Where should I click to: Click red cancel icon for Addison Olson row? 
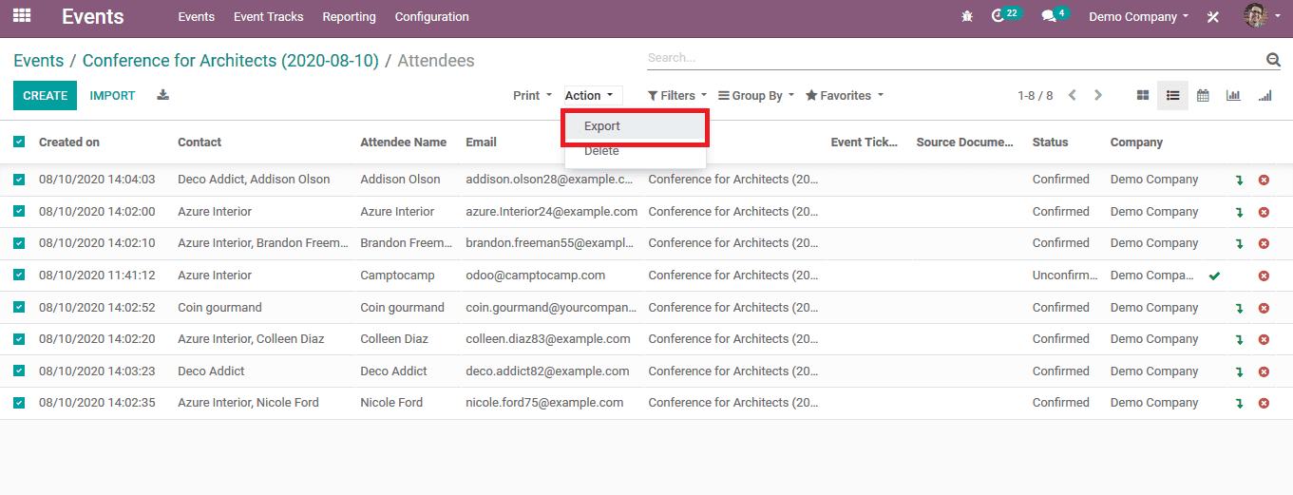click(x=1264, y=180)
